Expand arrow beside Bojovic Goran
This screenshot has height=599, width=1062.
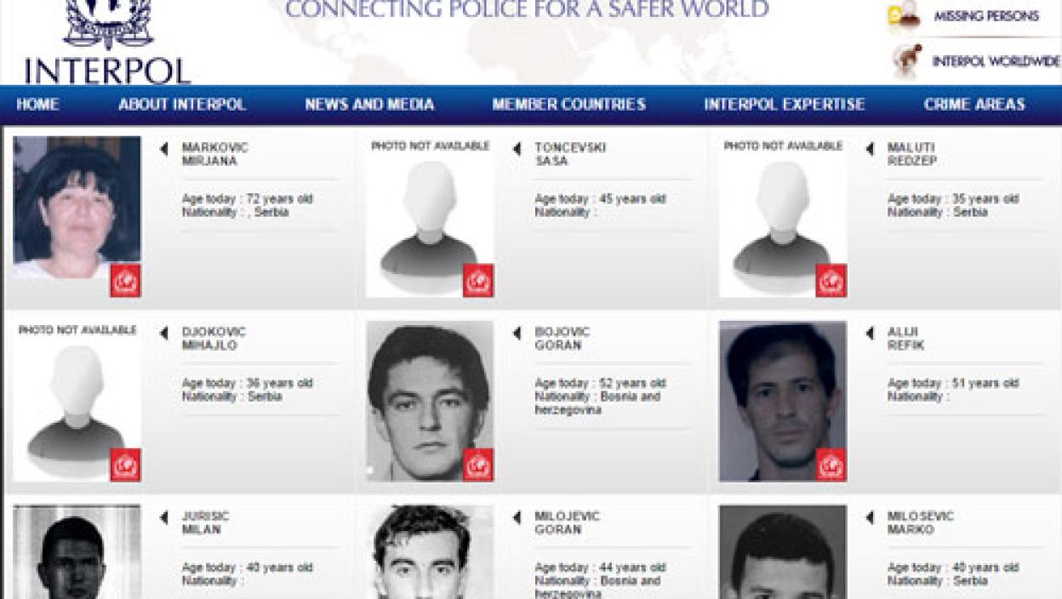point(517,334)
